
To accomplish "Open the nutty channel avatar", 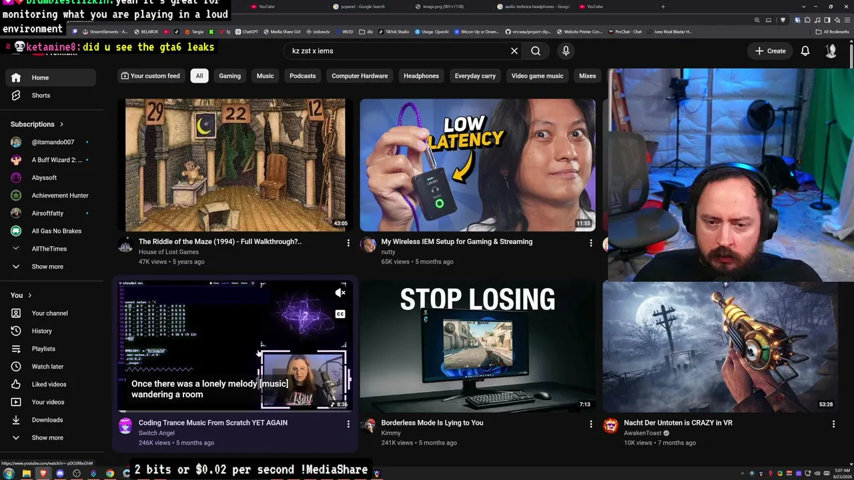I will 368,245.
